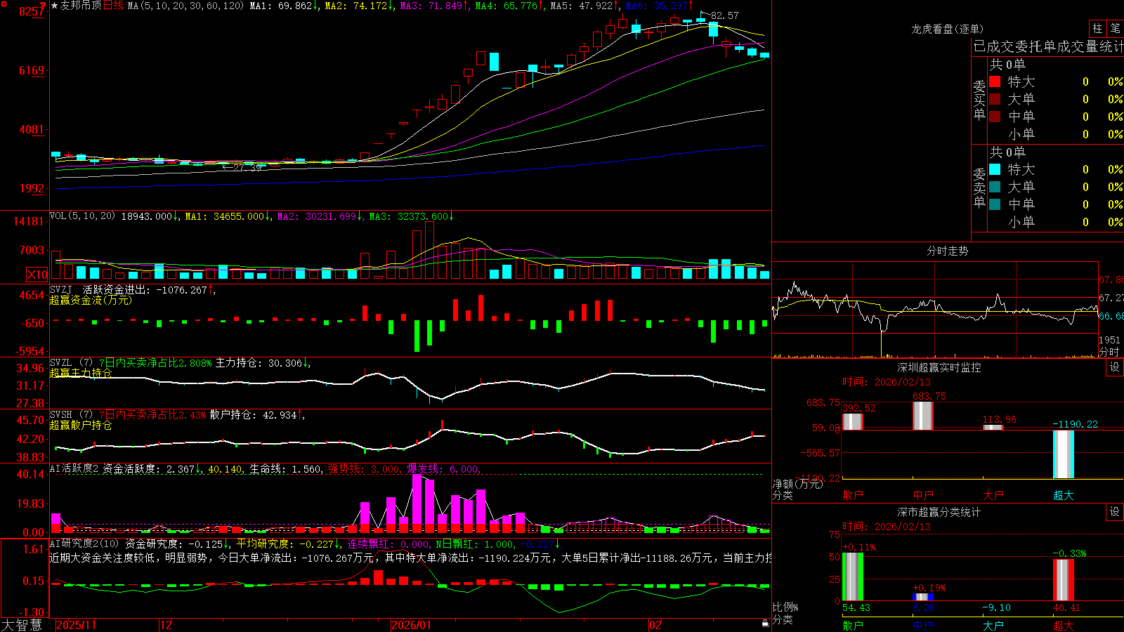1124x632 pixels.
Task: Click the 委买单 section label
Action: coord(979,100)
